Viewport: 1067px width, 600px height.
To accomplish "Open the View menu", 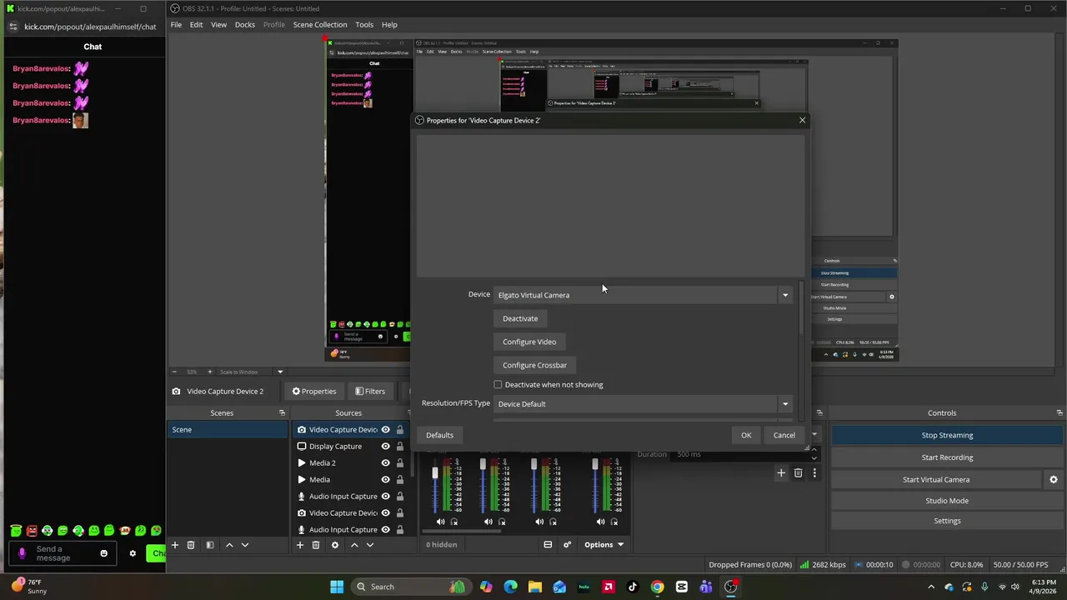I will click(x=218, y=25).
